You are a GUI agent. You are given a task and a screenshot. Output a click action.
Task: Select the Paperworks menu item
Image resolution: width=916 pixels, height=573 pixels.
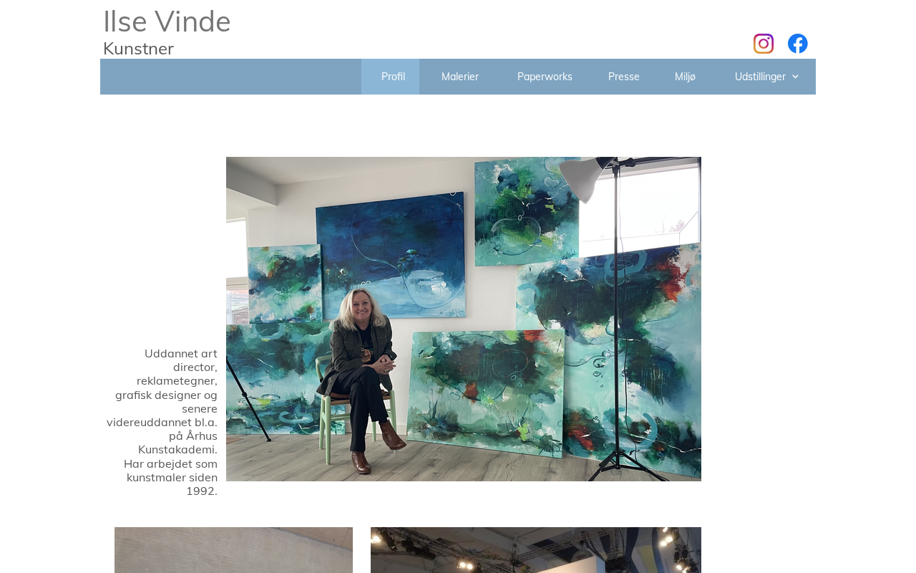pos(545,77)
